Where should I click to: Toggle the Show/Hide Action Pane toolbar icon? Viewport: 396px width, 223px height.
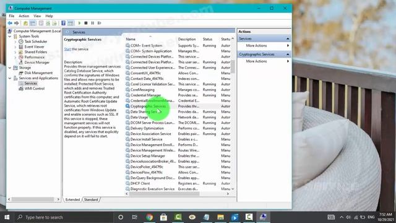click(71, 24)
